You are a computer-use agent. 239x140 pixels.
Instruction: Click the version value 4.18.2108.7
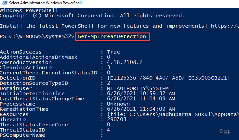125,62
